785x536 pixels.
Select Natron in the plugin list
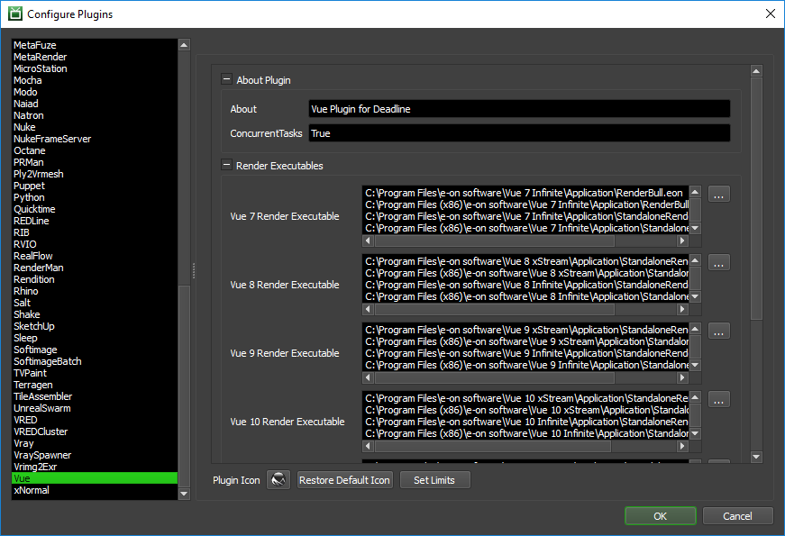pyautogui.click(x=95, y=115)
